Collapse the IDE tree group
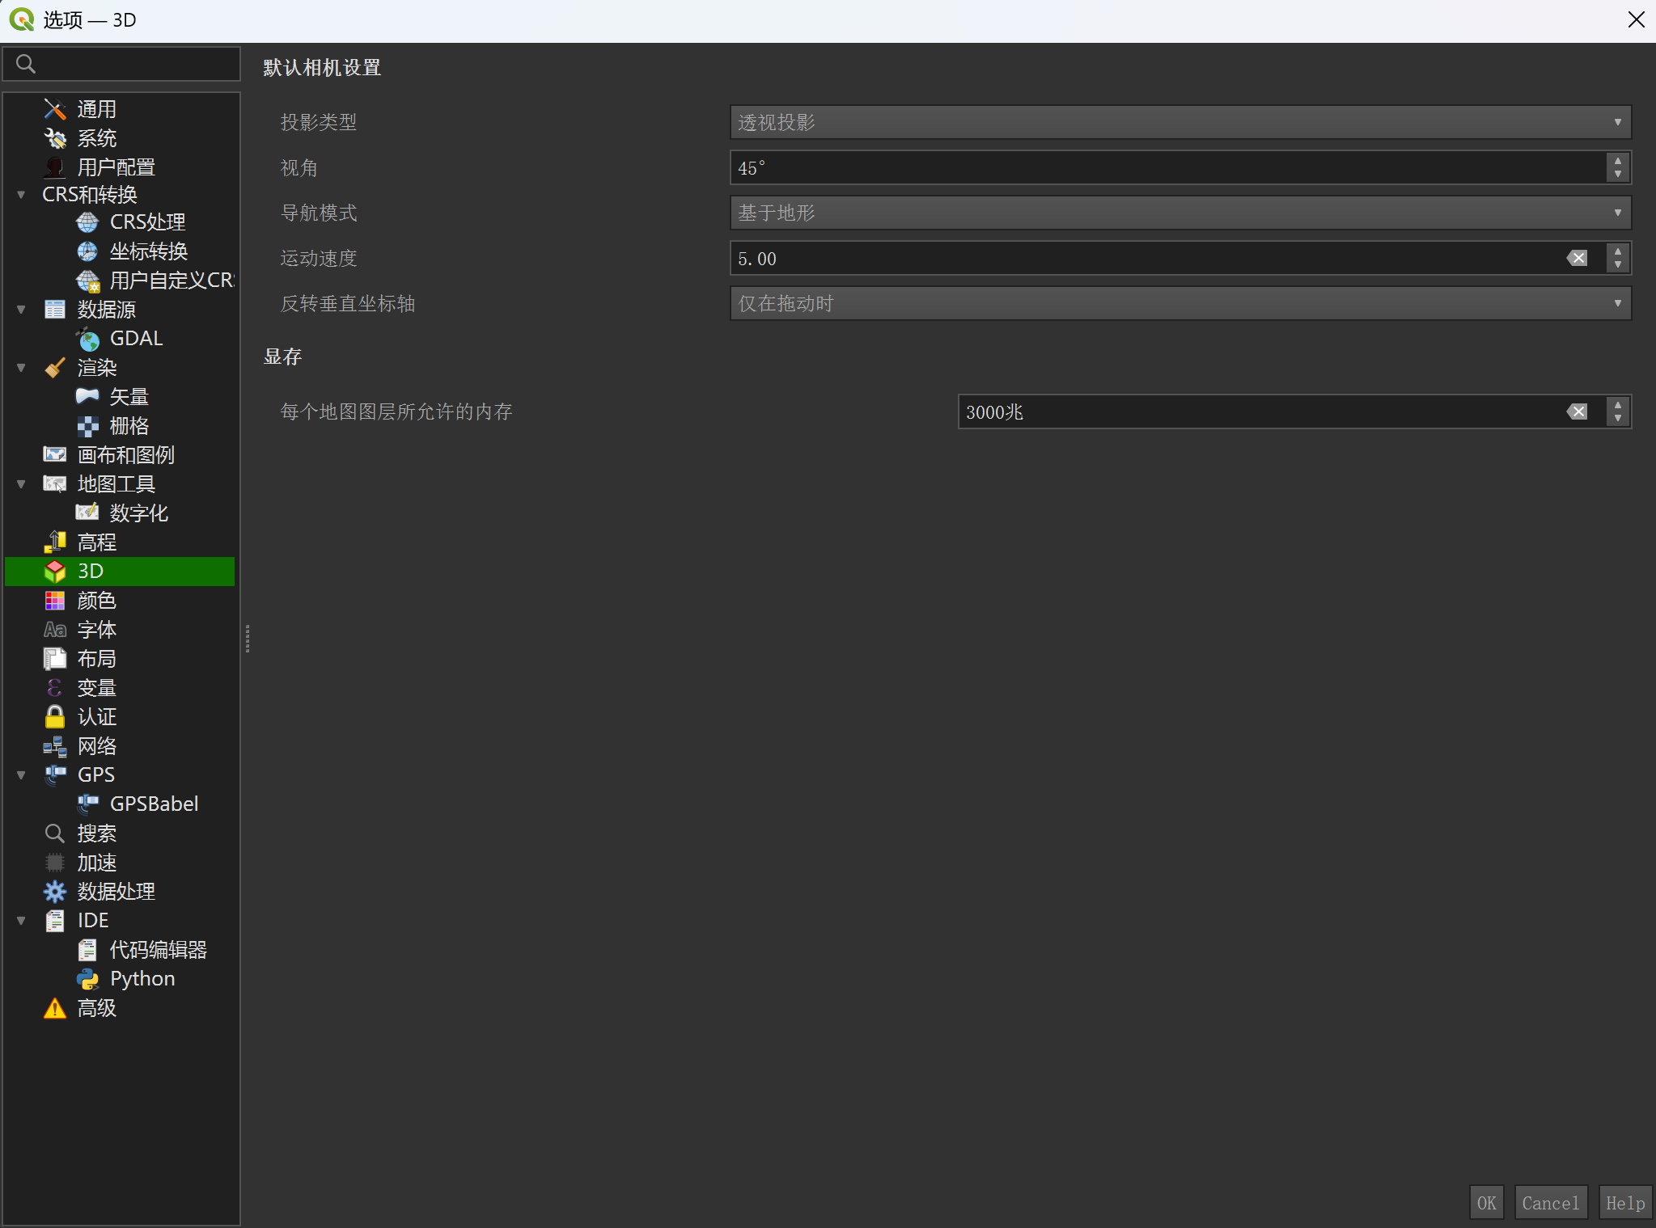Screen dimensions: 1656x1228 coord(21,921)
